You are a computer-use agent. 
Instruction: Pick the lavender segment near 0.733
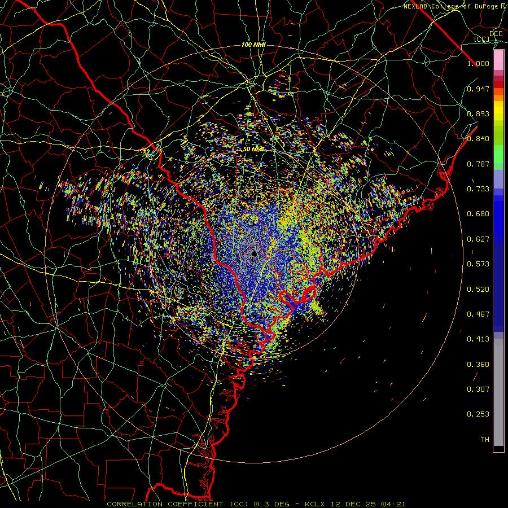(x=498, y=179)
